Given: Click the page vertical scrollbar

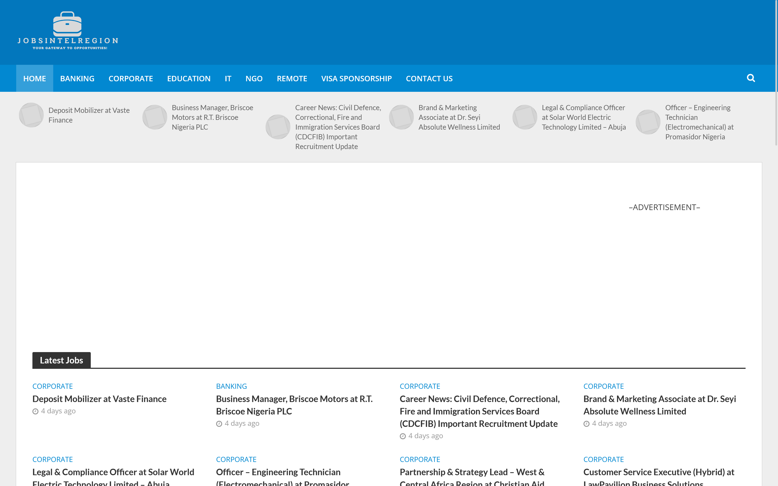Looking at the screenshot, I should coord(776,72).
